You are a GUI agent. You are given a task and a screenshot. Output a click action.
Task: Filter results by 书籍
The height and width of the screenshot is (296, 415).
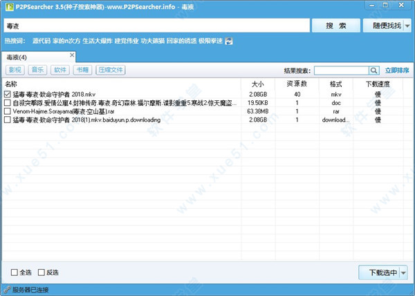82,70
